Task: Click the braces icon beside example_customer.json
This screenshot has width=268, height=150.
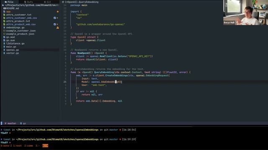Action: pos(4,31)
